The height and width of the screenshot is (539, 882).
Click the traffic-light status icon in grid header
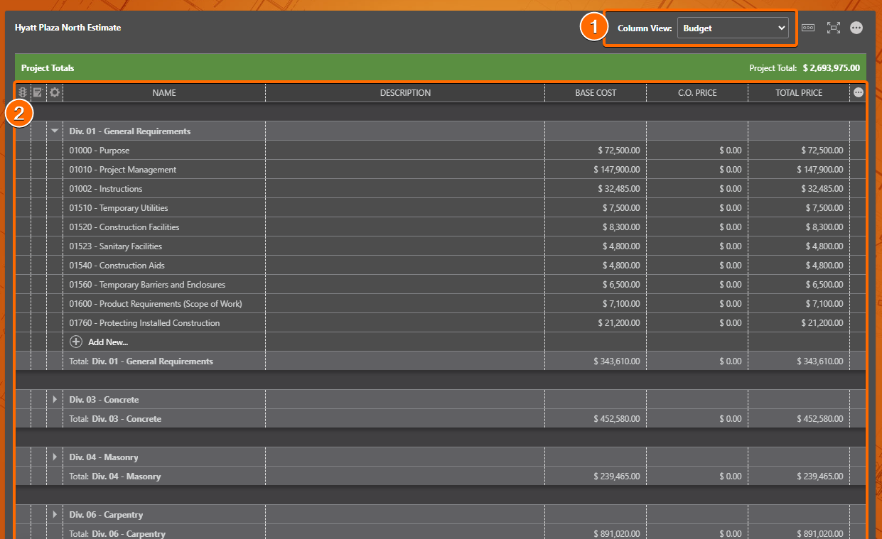(x=21, y=92)
